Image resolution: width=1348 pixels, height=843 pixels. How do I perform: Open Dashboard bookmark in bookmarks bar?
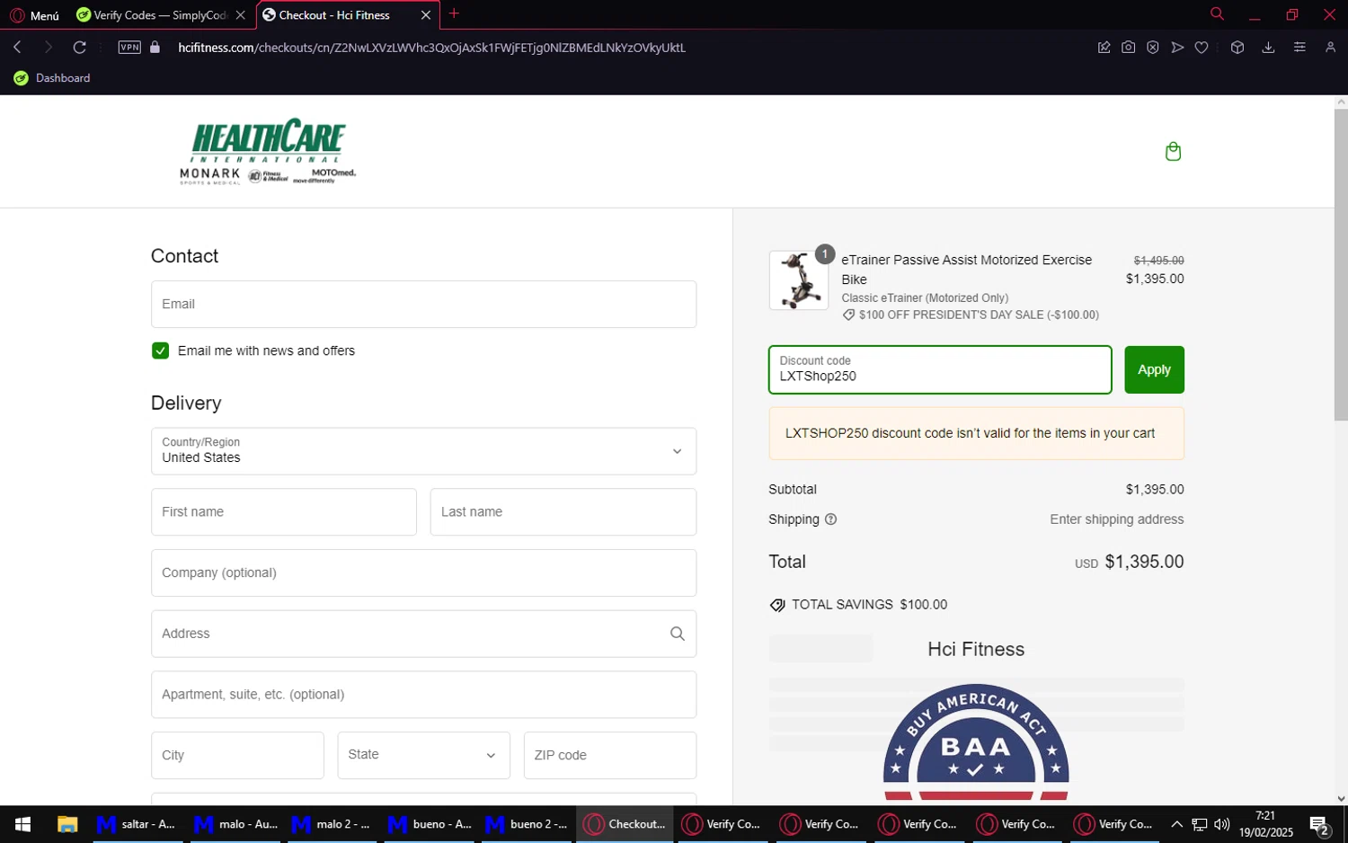[52, 78]
